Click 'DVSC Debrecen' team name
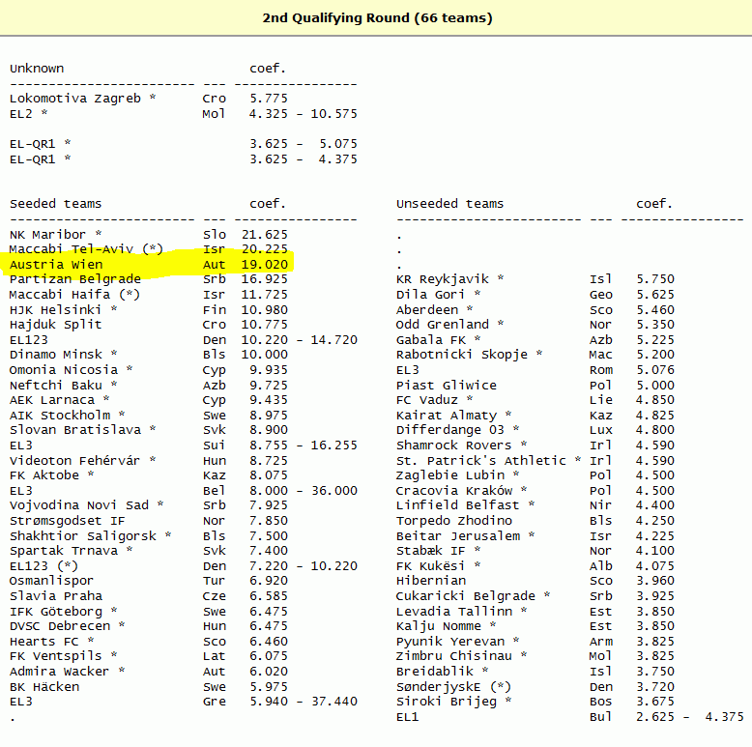This screenshot has width=752, height=747. [x=60, y=626]
